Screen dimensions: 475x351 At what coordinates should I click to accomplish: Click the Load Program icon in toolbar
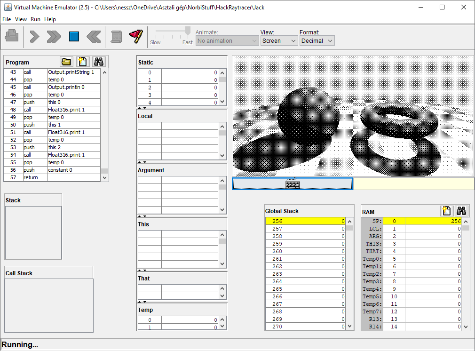[x=12, y=36]
